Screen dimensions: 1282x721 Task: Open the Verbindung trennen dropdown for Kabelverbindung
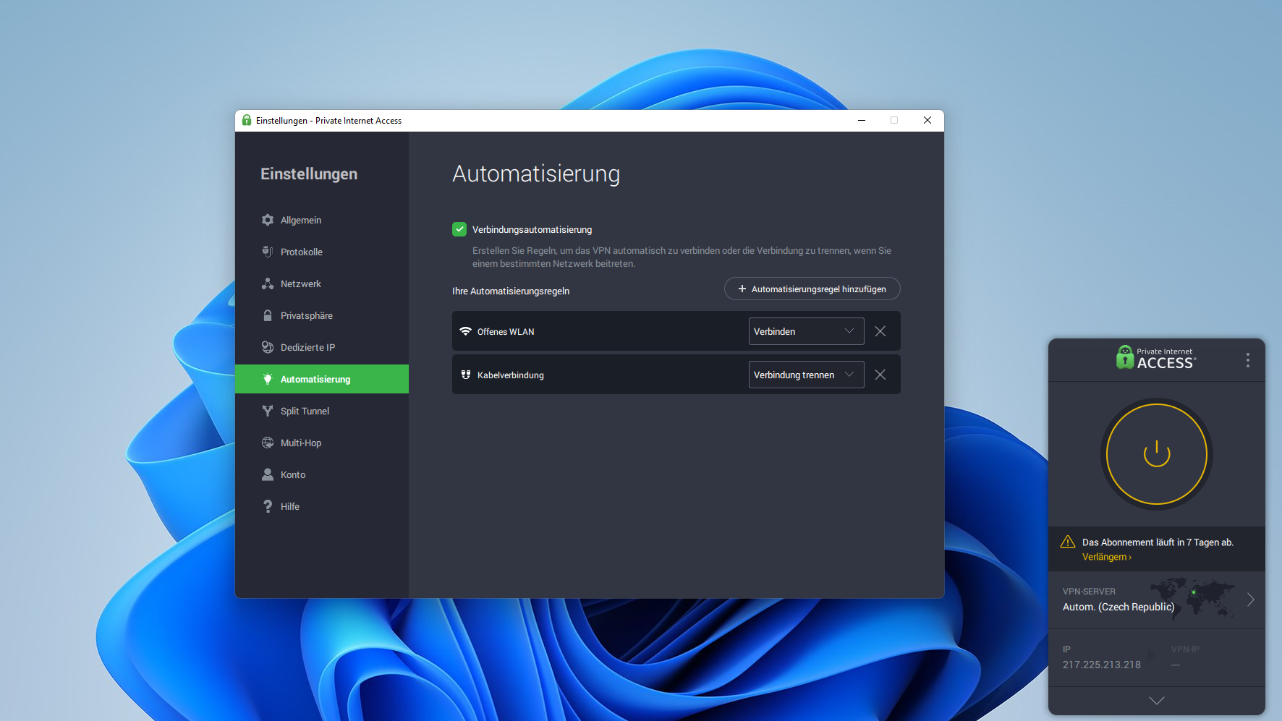[806, 375]
